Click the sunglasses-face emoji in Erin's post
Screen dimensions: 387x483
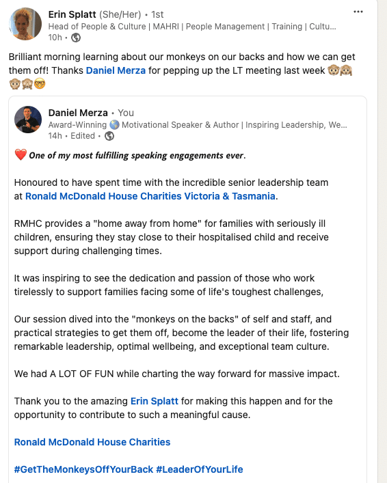coord(40,84)
